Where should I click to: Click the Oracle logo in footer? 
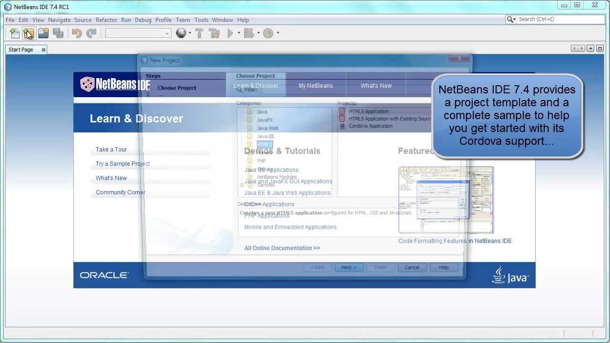pyautogui.click(x=104, y=275)
